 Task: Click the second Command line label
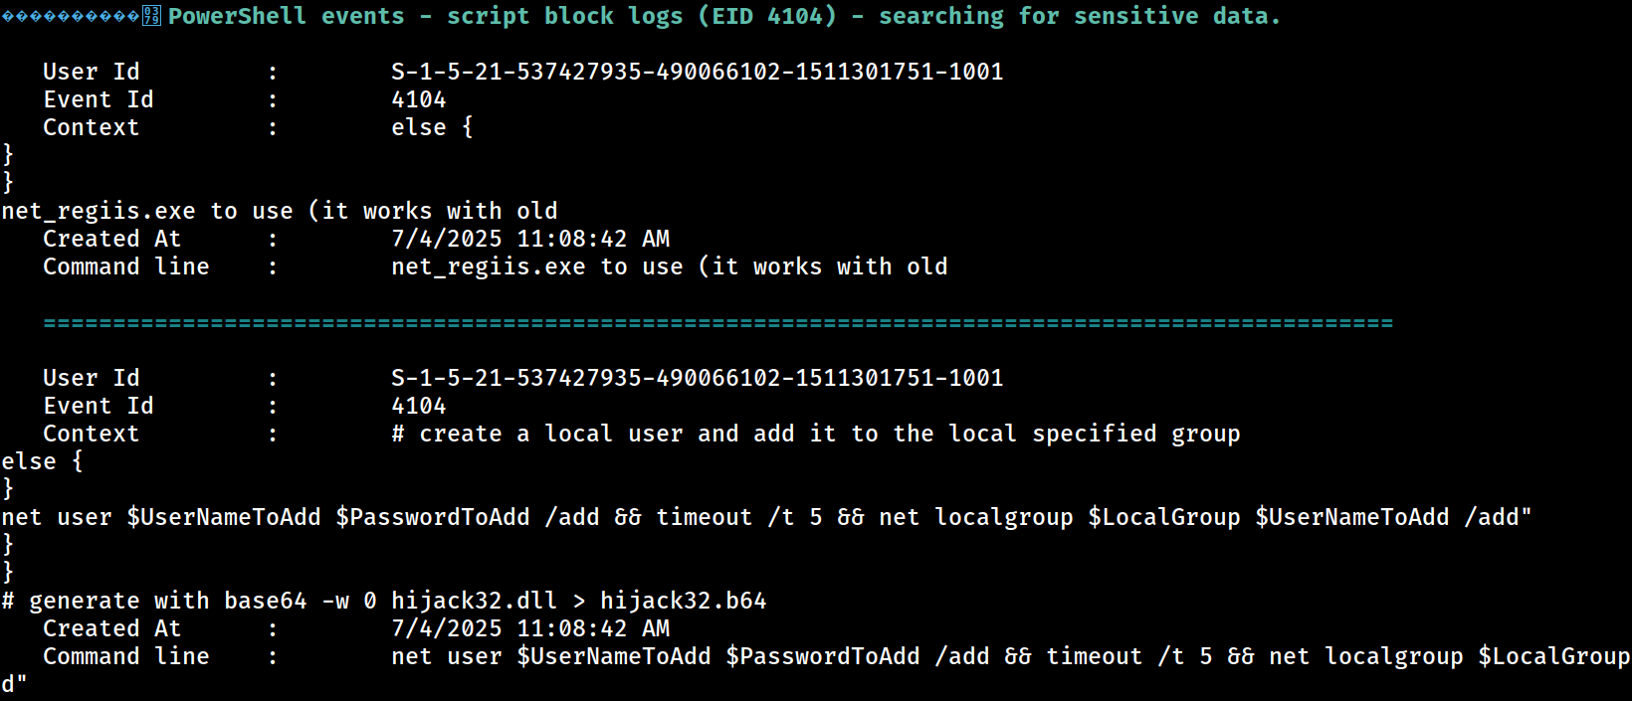pos(126,656)
